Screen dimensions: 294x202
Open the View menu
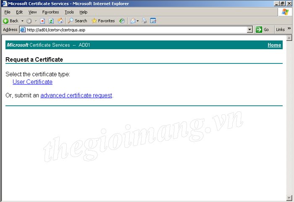32,12
